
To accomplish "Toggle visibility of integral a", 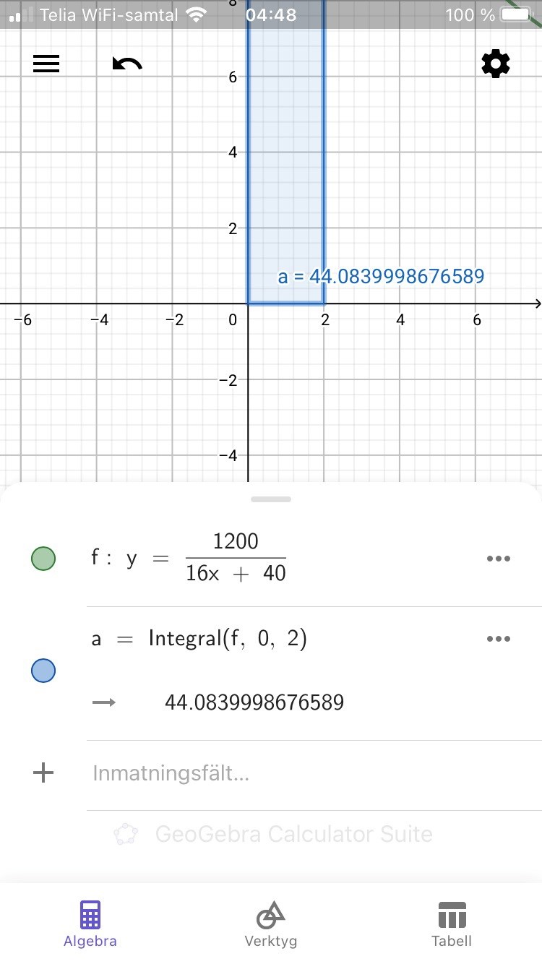I will coord(43,671).
